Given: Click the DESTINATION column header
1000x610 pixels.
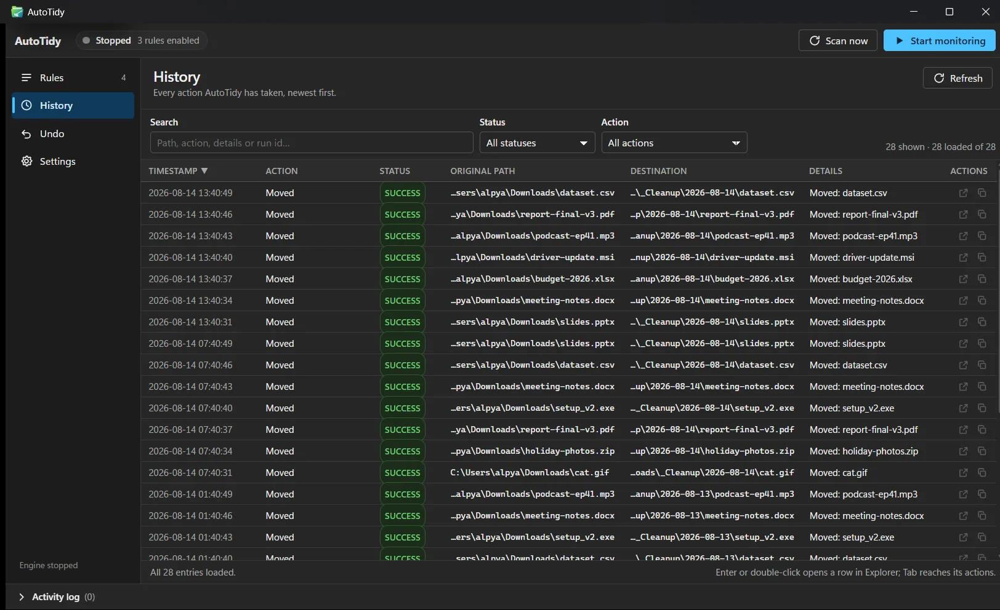Looking at the screenshot, I should (658, 171).
